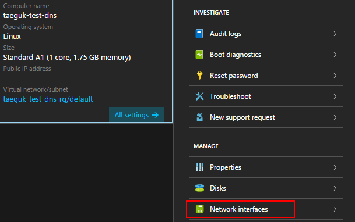This screenshot has width=355, height=222.
Task: Click the Virtual network/subnet label
Action: coord(36,89)
